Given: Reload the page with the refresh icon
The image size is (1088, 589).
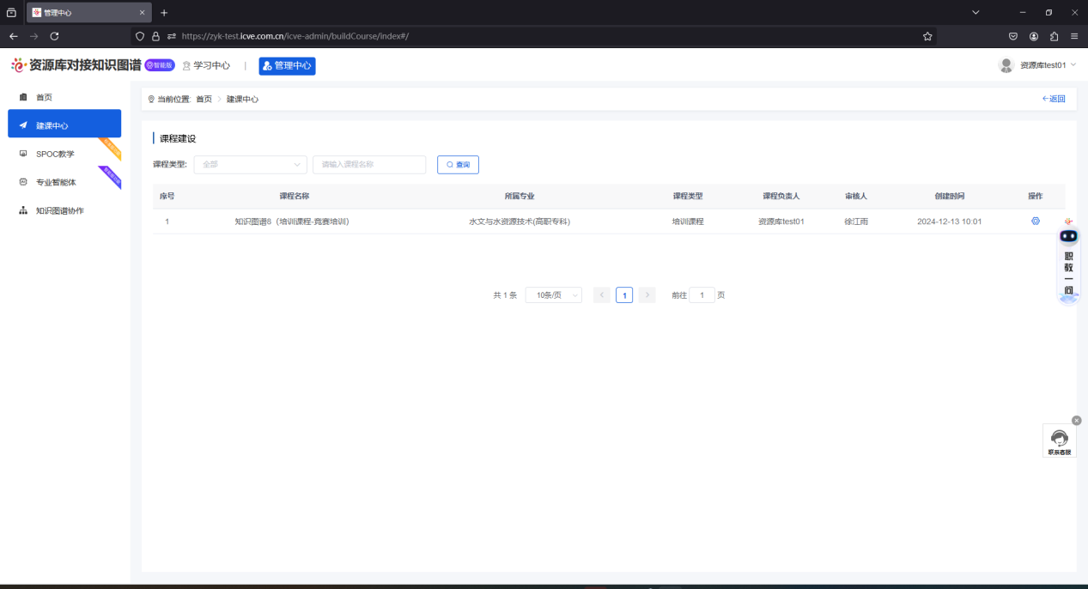Looking at the screenshot, I should pyautogui.click(x=54, y=36).
